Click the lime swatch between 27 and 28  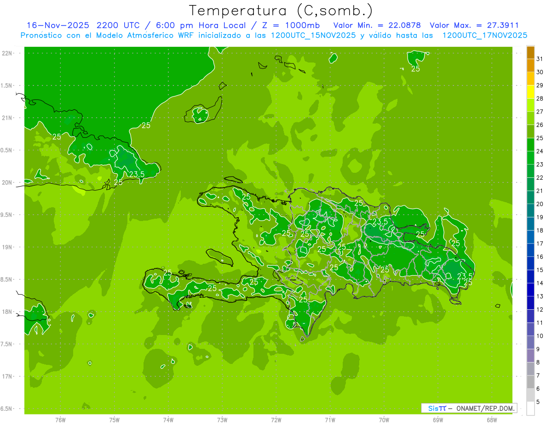530,105
